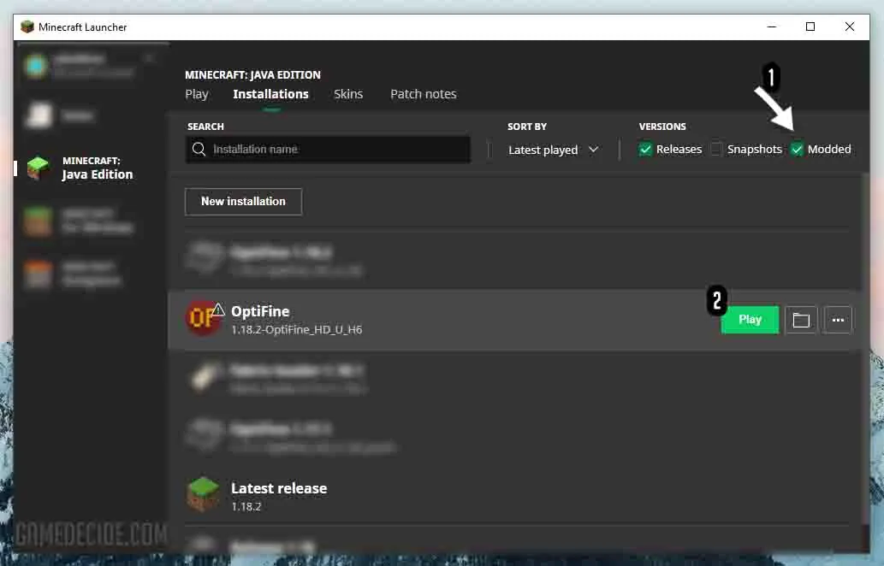The height and width of the screenshot is (566, 884).
Task: Enable the Snapshots checkbox
Action: (716, 150)
